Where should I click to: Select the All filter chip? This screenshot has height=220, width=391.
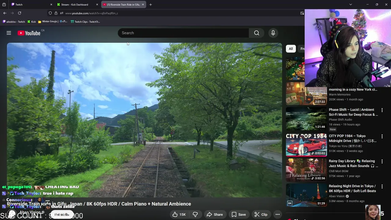[x=291, y=49]
